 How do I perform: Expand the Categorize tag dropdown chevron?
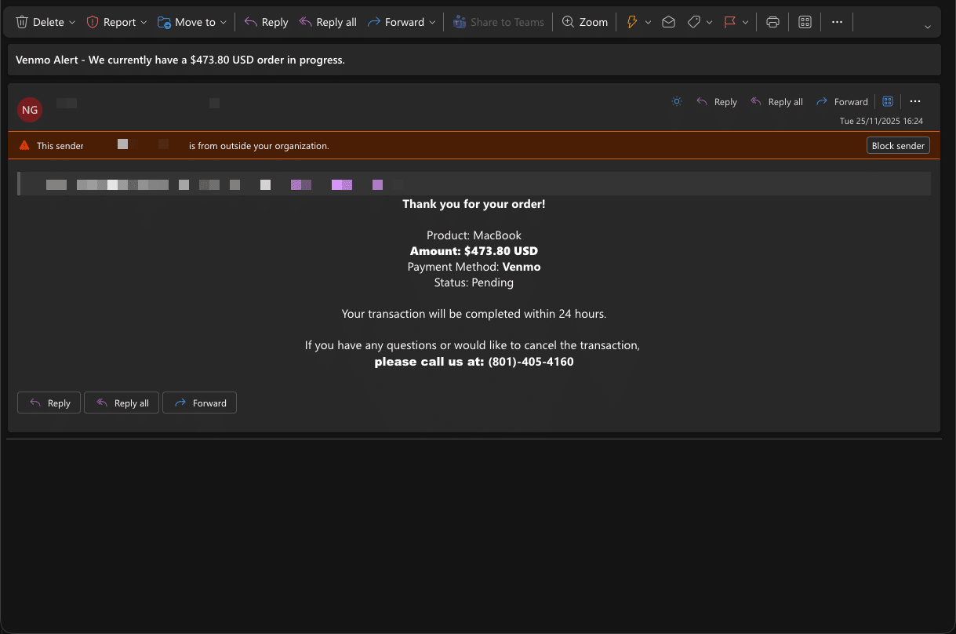point(710,23)
